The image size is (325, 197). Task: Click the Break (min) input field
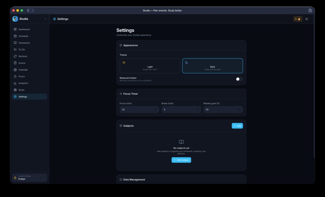[181, 109]
